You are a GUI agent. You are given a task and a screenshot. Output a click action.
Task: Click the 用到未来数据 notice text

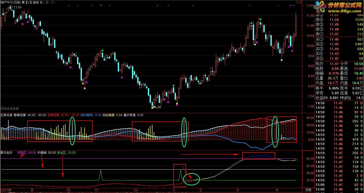(10, 109)
